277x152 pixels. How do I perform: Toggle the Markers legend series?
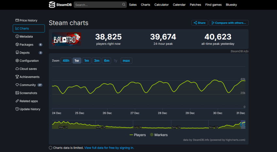[159, 135]
